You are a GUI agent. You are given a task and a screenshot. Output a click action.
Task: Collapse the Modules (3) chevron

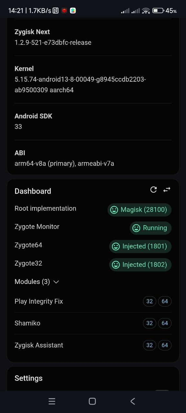click(56, 282)
